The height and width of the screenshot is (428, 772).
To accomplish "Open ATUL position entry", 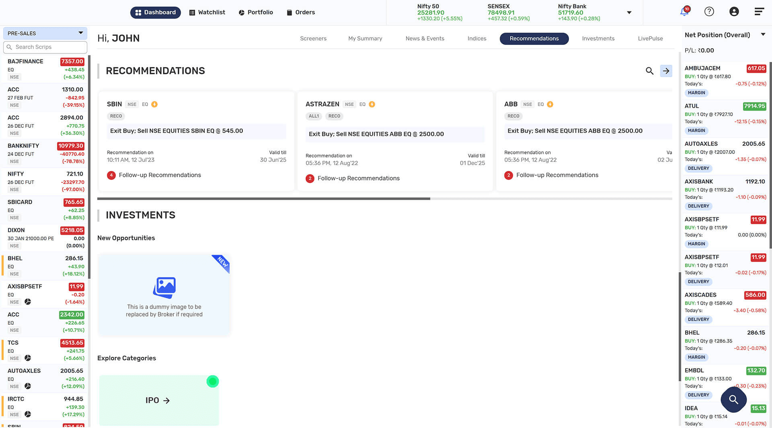I will [725, 118].
